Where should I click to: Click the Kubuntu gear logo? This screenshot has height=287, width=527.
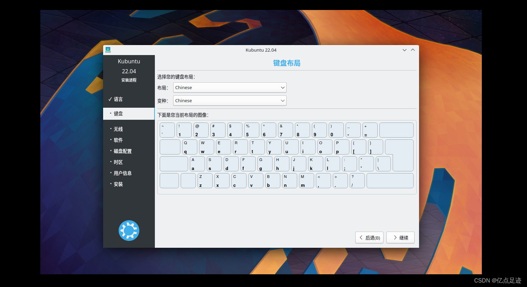coord(129,231)
